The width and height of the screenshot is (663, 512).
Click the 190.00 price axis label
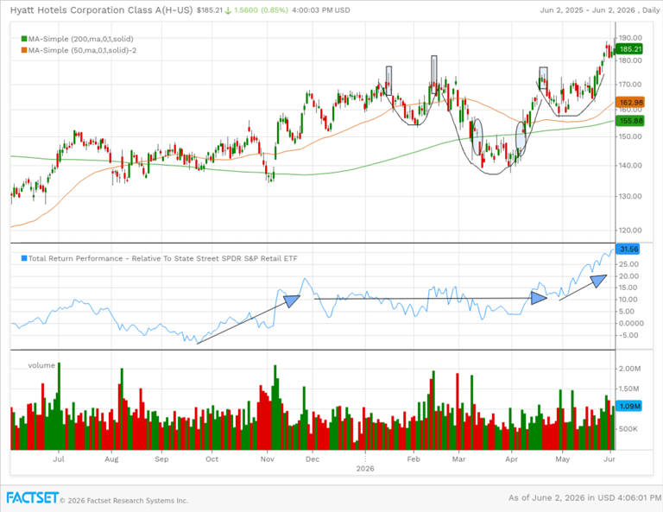tap(630, 38)
